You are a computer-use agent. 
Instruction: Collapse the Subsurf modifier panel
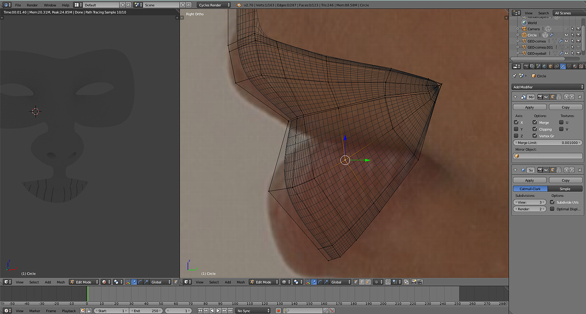pyautogui.click(x=516, y=170)
